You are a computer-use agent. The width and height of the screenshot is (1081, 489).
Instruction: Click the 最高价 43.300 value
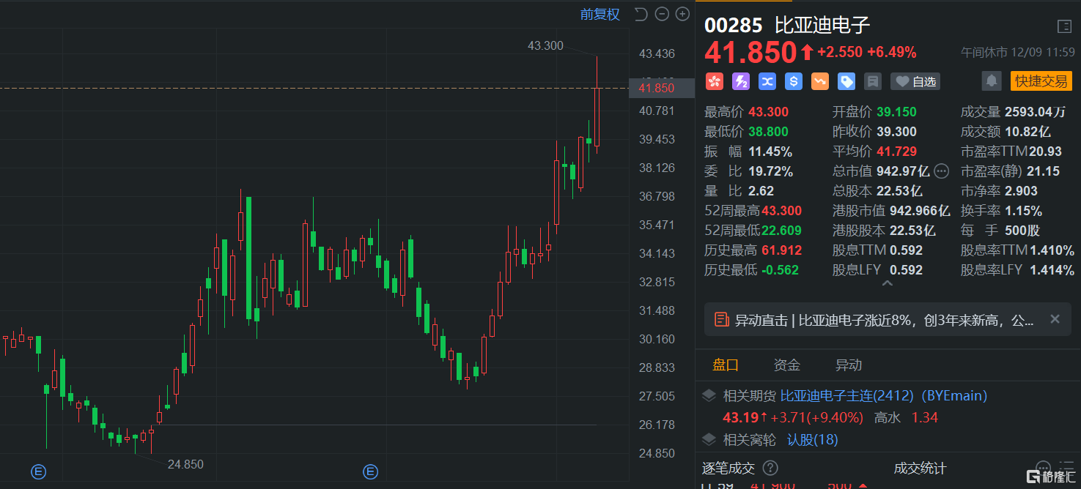769,112
